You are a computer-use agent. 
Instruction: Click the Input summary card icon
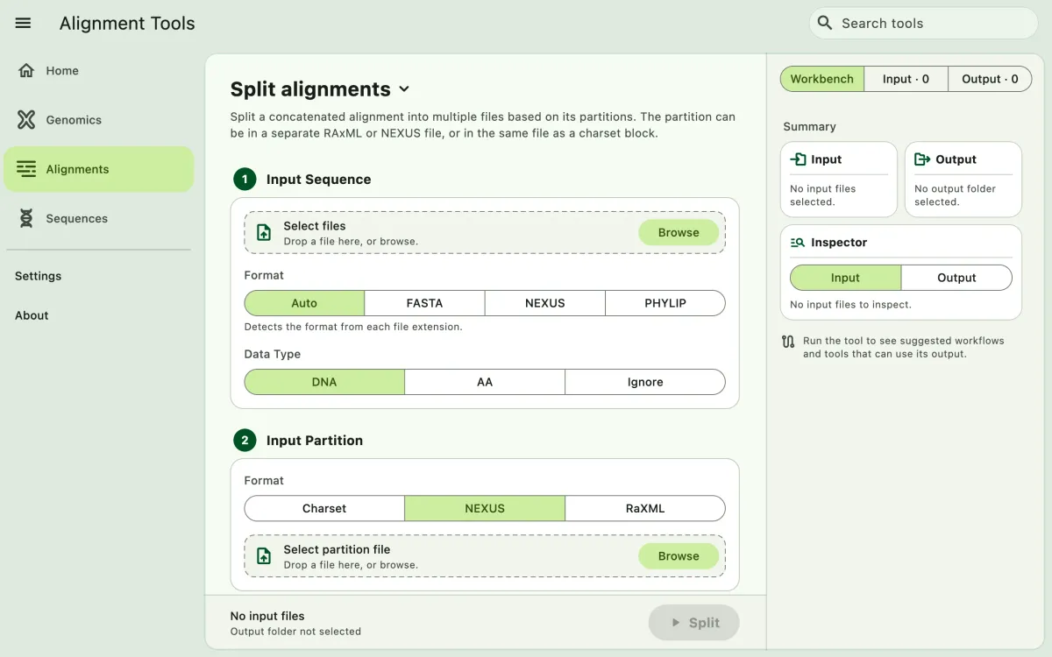(x=798, y=159)
